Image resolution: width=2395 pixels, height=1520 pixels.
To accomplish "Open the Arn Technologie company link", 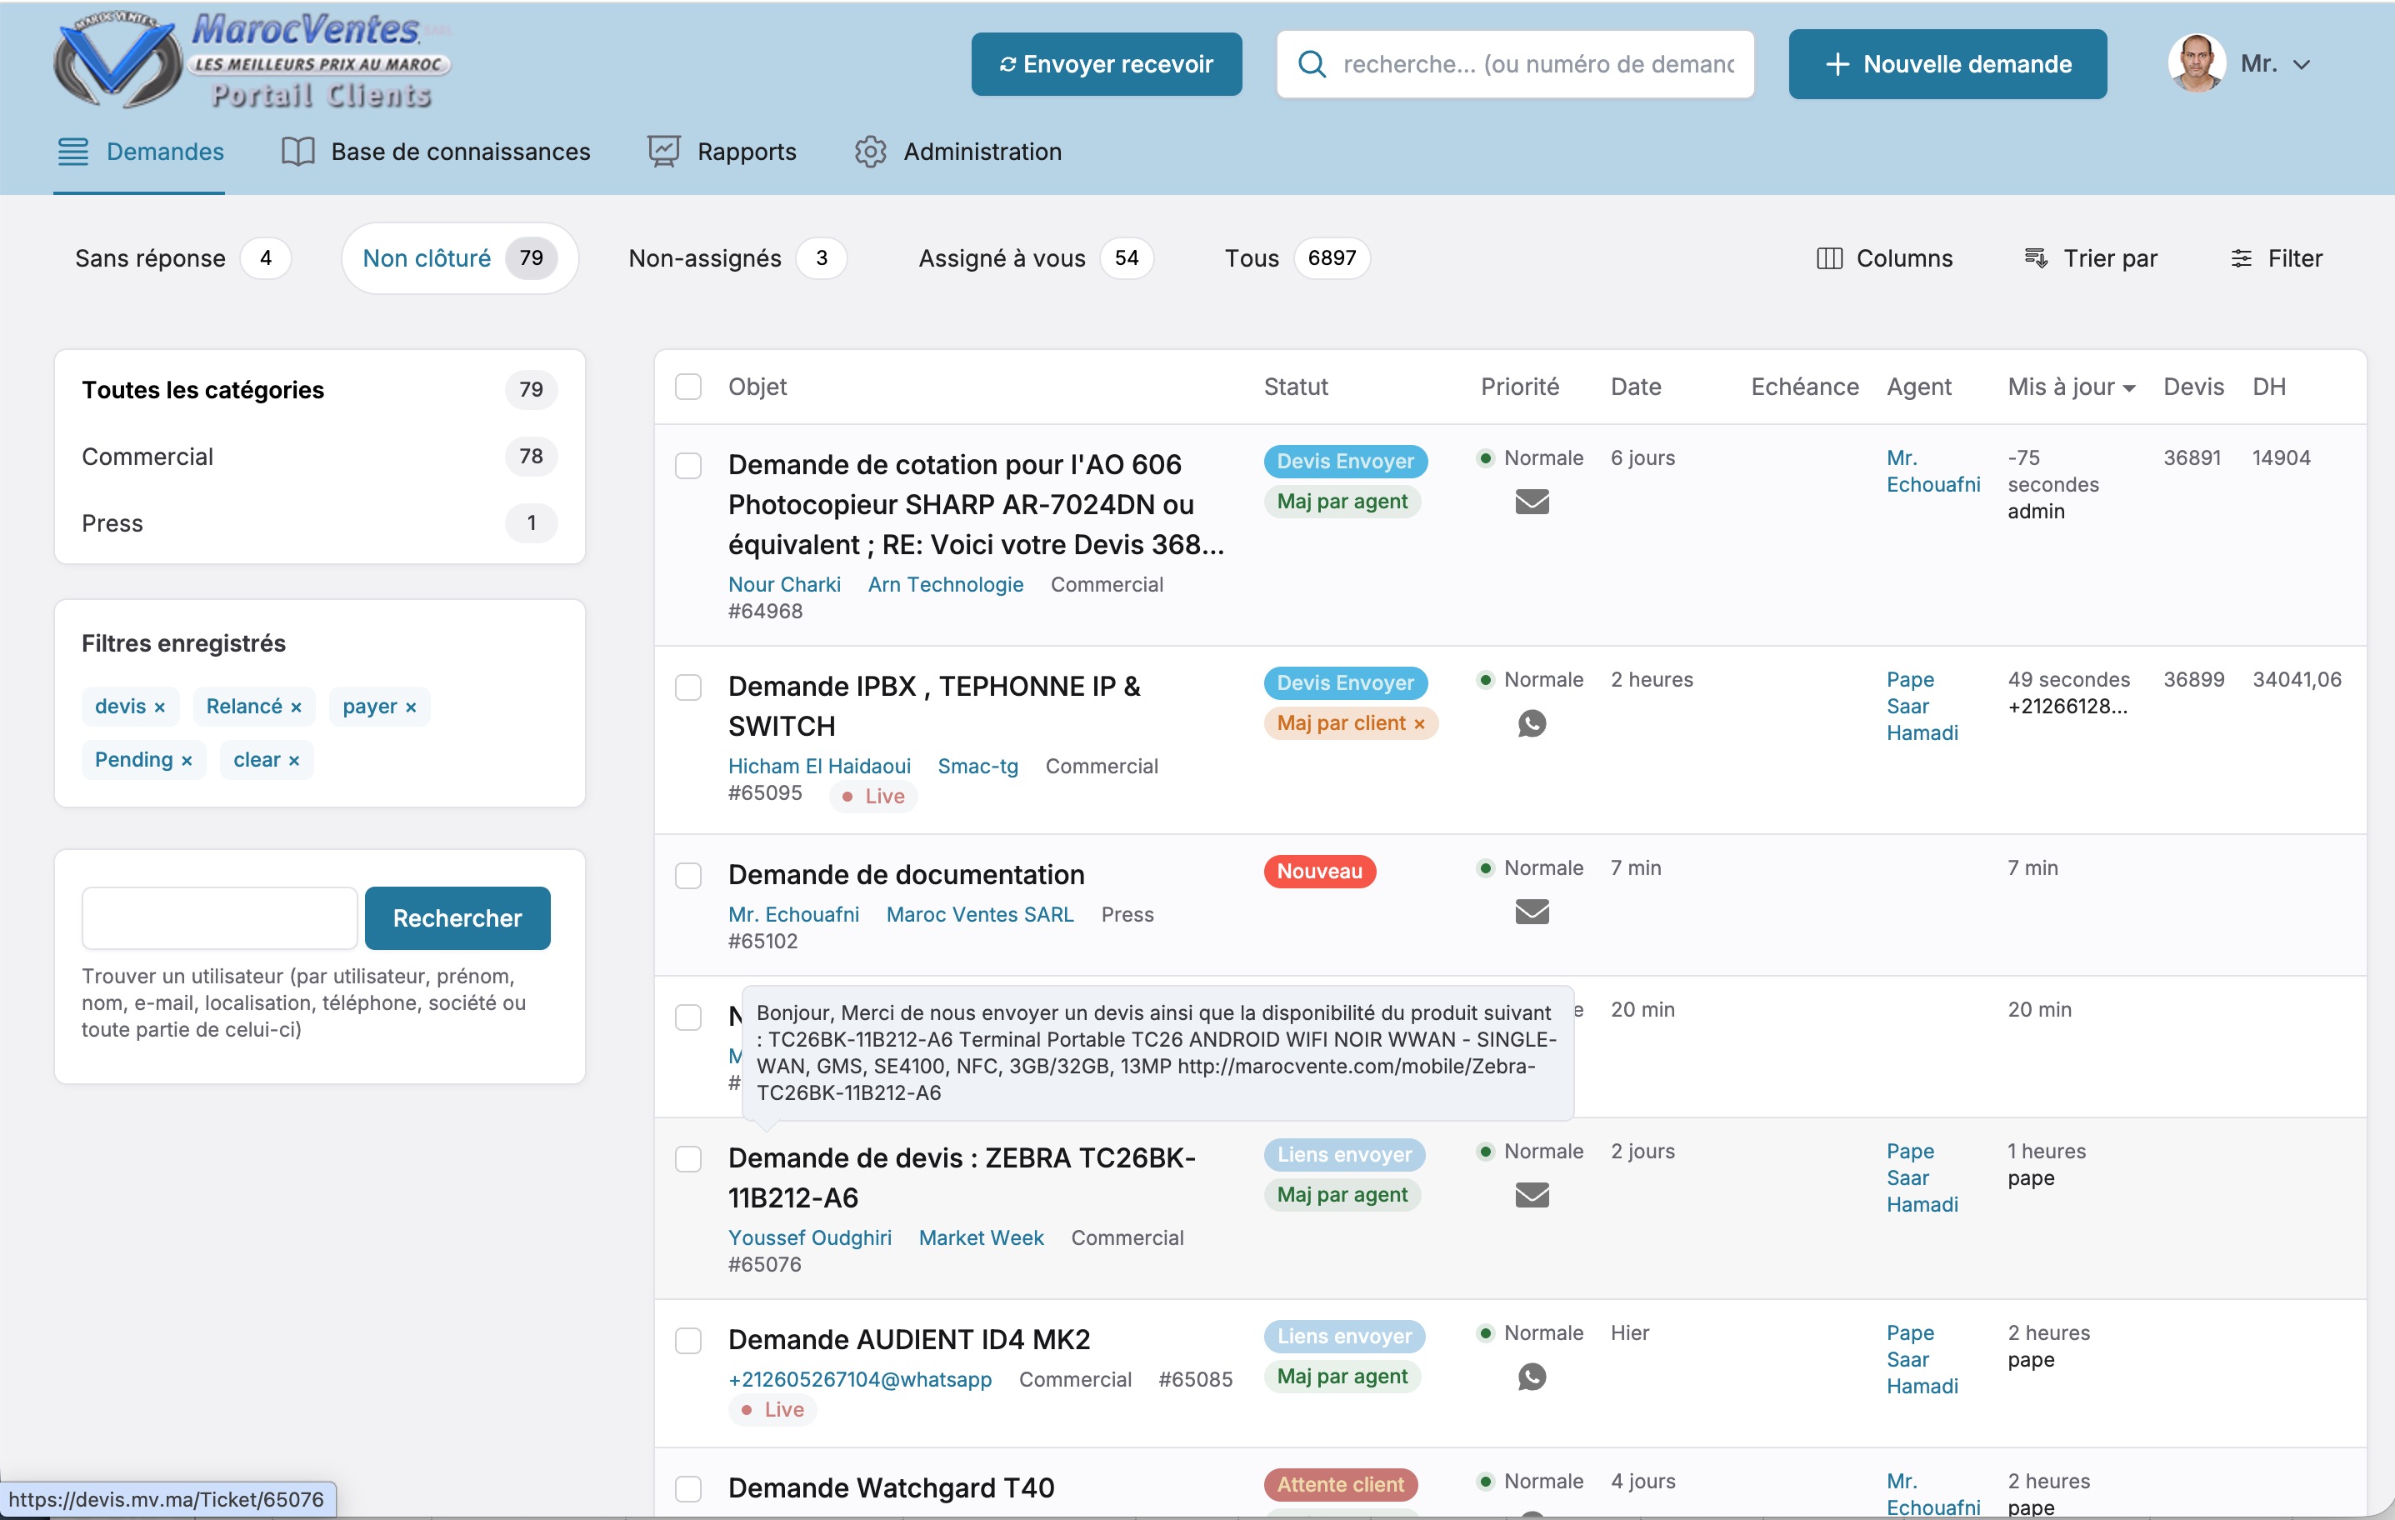I will point(945,585).
